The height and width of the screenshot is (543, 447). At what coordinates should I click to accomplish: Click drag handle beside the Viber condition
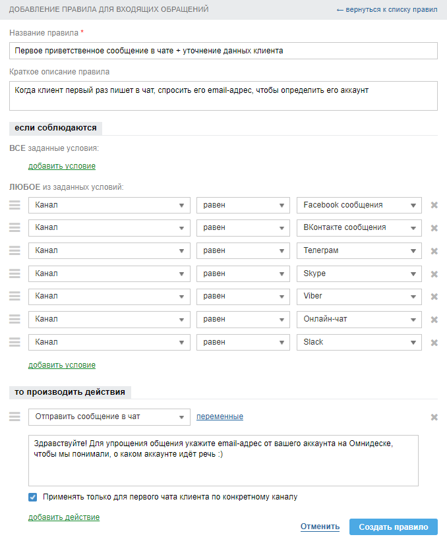pyautogui.click(x=15, y=297)
